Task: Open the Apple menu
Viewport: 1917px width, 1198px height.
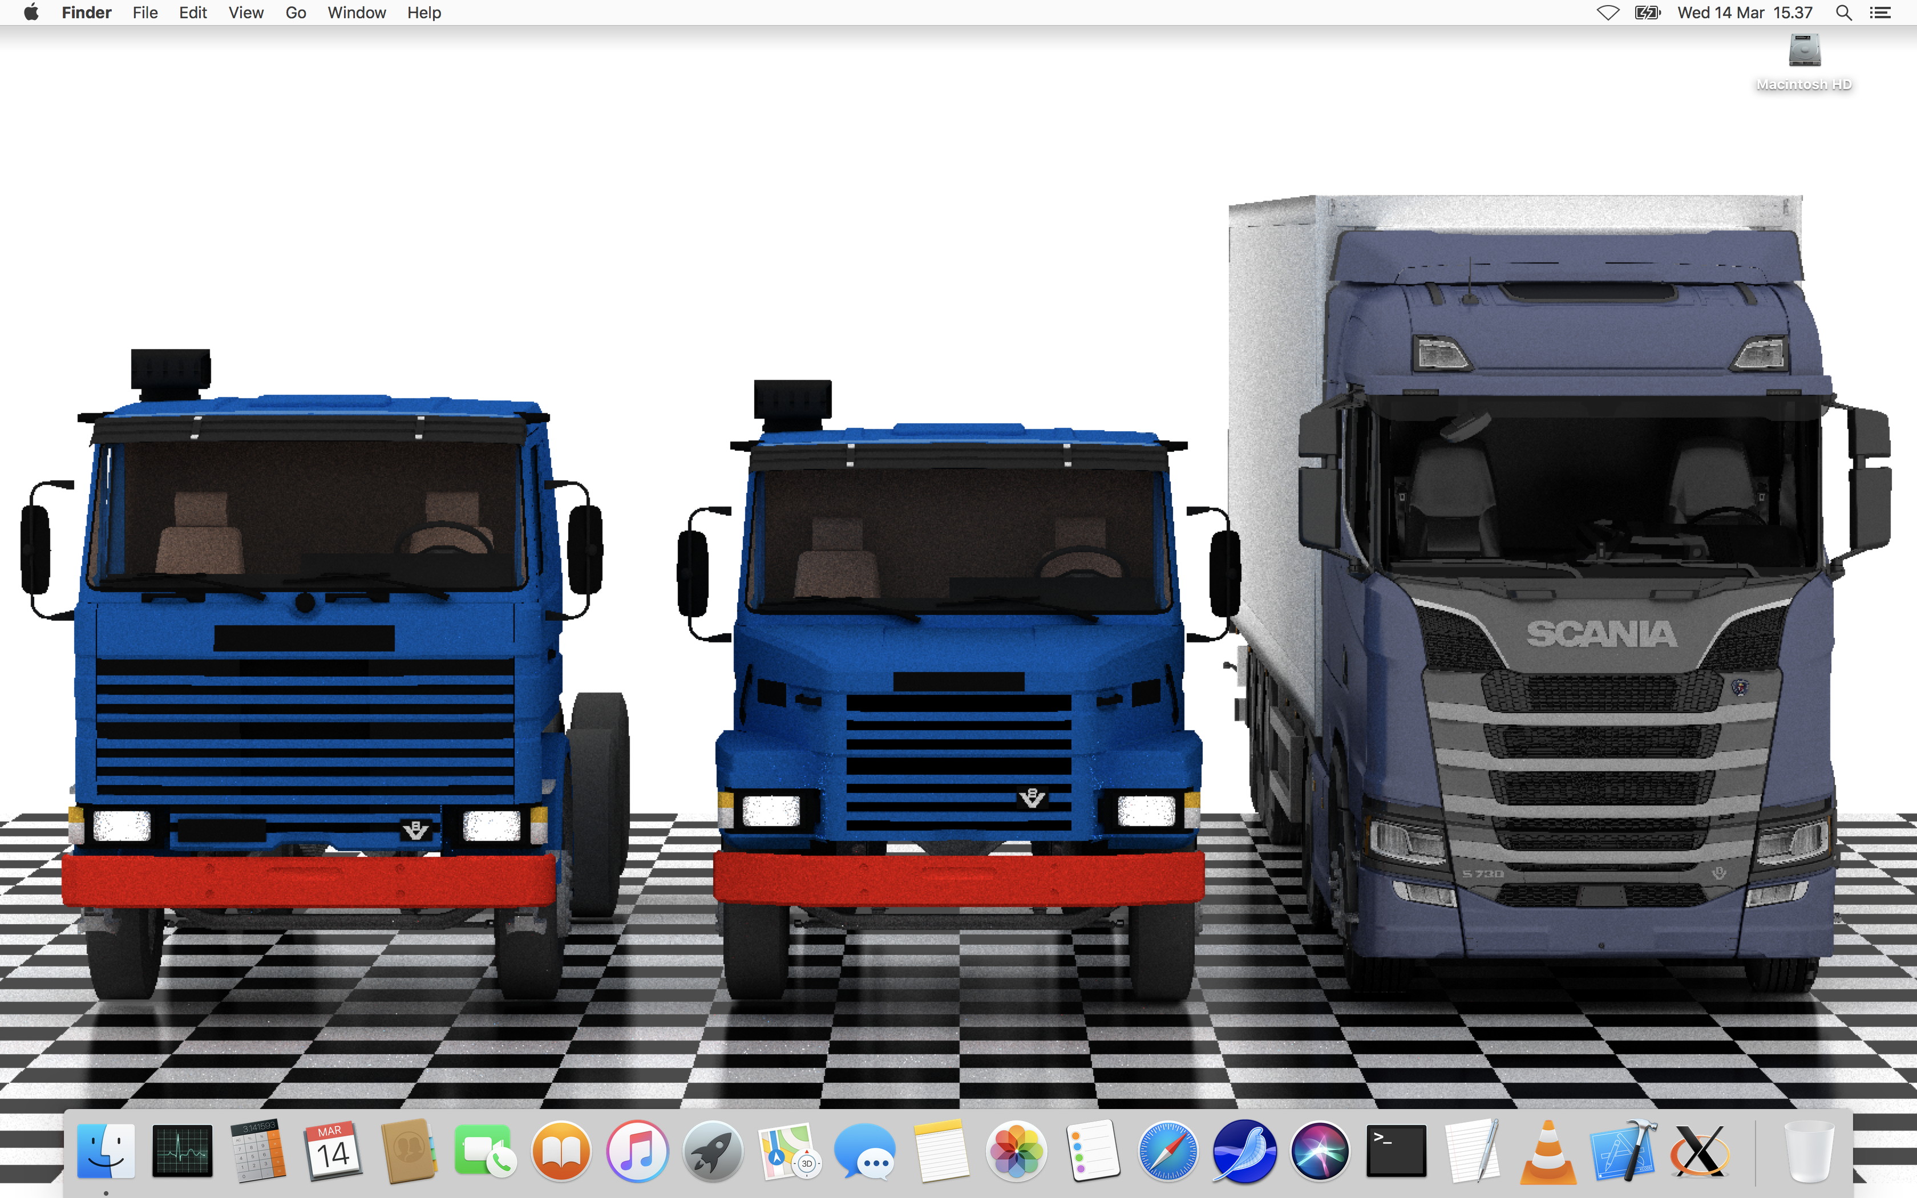Action: pyautogui.click(x=31, y=13)
